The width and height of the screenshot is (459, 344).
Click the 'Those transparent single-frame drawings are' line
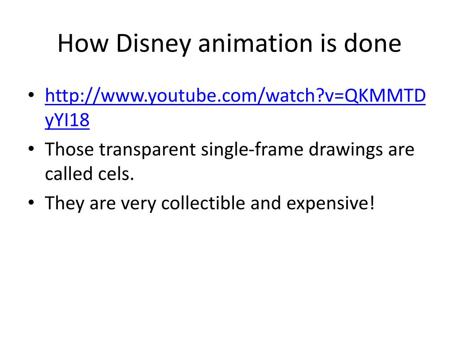point(229,150)
